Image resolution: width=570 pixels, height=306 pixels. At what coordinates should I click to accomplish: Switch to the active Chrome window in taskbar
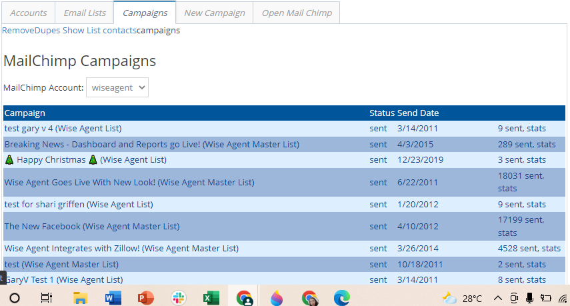(x=244, y=298)
